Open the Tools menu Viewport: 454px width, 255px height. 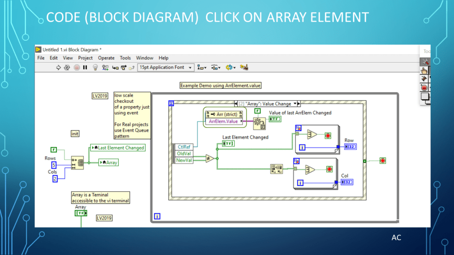[x=125, y=58]
